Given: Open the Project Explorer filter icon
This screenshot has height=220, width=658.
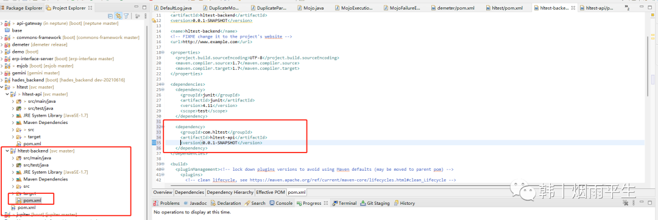Looking at the screenshot, I should pos(126,16).
